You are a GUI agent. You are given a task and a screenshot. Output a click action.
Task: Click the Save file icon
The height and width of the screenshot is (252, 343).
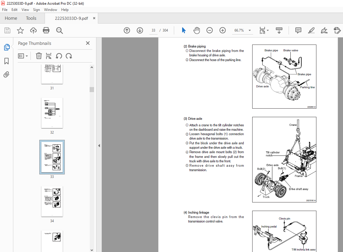(7, 30)
